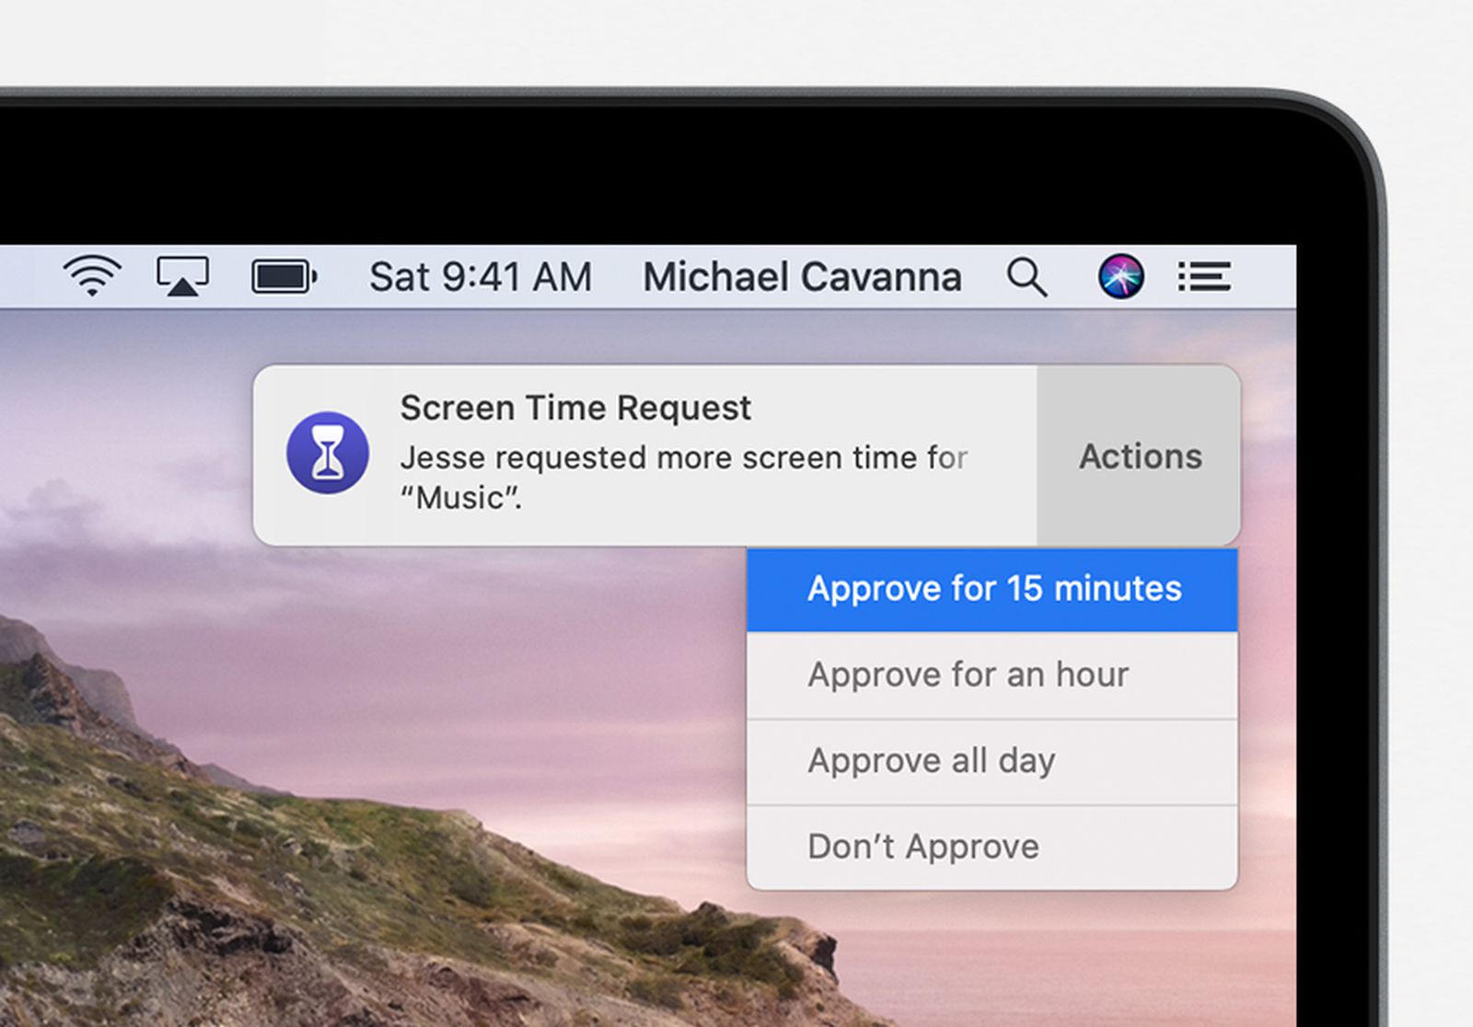Activate Siri from the menu bar
Screen dimensions: 1473x1027
pos(1119,275)
